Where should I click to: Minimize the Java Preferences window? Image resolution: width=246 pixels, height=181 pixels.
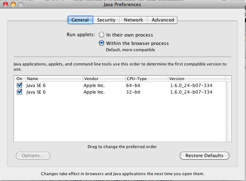coord(13,4)
